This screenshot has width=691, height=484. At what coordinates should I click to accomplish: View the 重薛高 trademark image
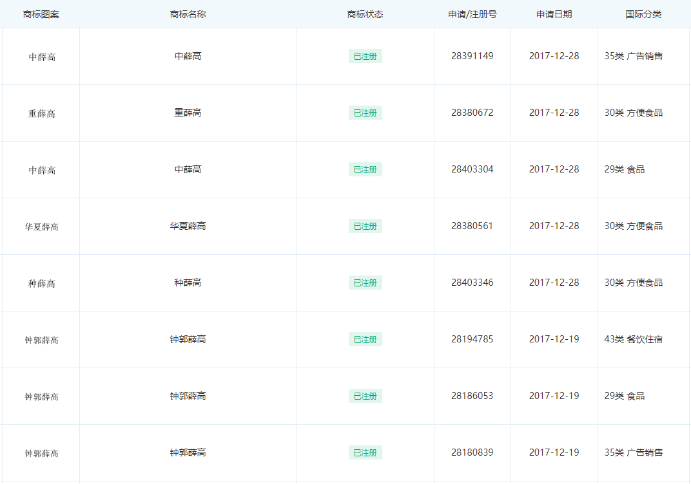tap(42, 114)
